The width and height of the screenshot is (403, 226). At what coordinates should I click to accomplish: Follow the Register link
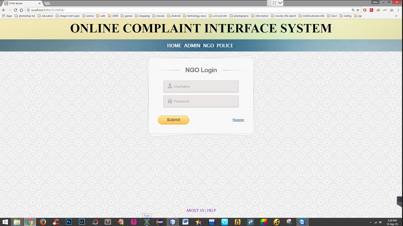pos(238,120)
